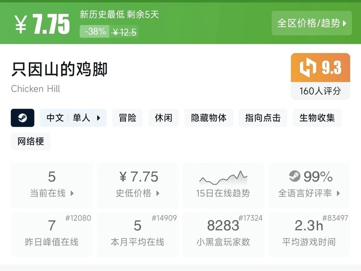The height and width of the screenshot is (271, 361).
Task: Expand the 中文 单人 language dropdown
Action: tap(73, 118)
